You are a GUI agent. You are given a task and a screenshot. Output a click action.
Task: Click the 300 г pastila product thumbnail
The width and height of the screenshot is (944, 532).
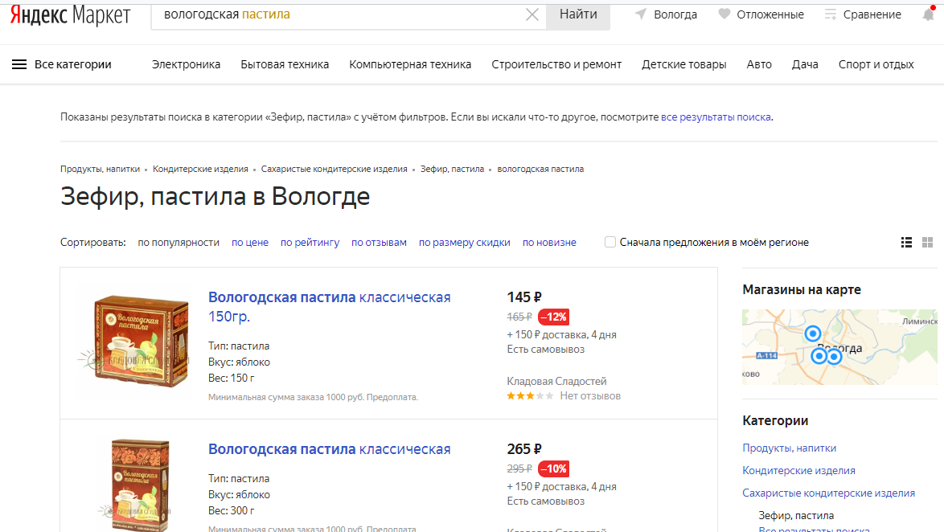(138, 485)
